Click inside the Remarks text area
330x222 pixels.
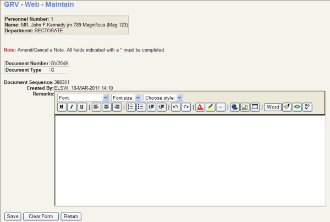(x=190, y=161)
